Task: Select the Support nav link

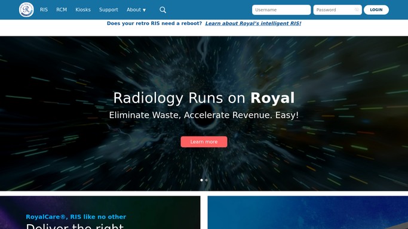Action: [x=109, y=10]
